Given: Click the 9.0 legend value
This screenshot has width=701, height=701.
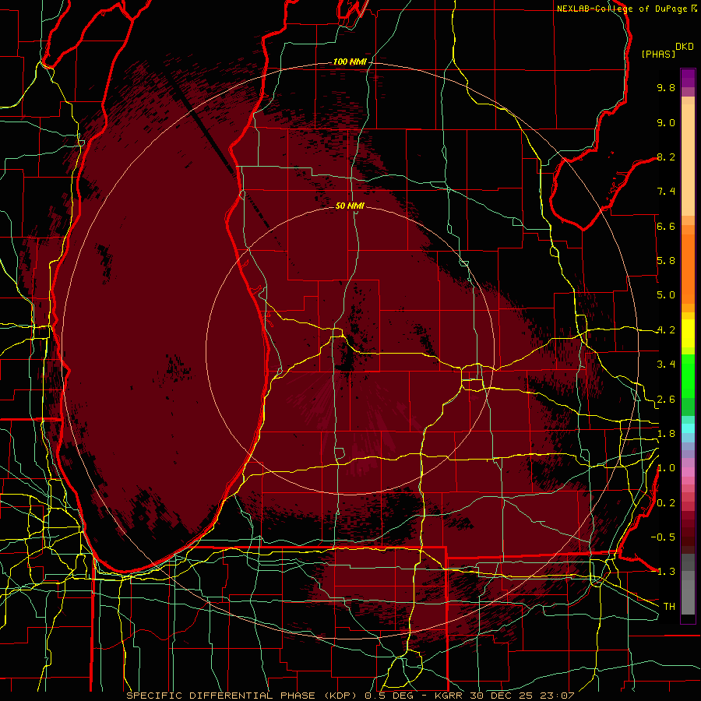Looking at the screenshot, I should pyautogui.click(x=666, y=122).
